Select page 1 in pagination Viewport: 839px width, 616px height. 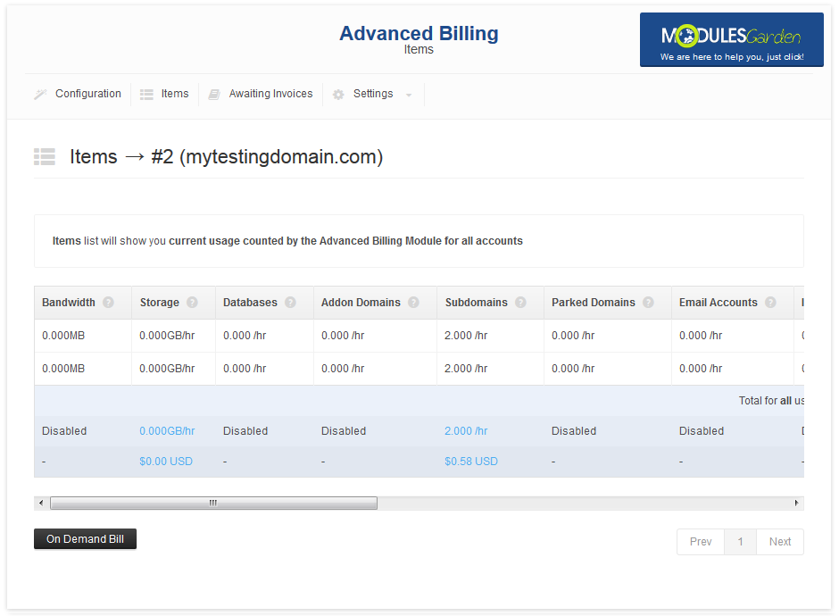(741, 542)
